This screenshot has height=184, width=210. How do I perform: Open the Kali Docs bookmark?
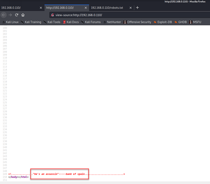pyautogui.click(x=71, y=22)
